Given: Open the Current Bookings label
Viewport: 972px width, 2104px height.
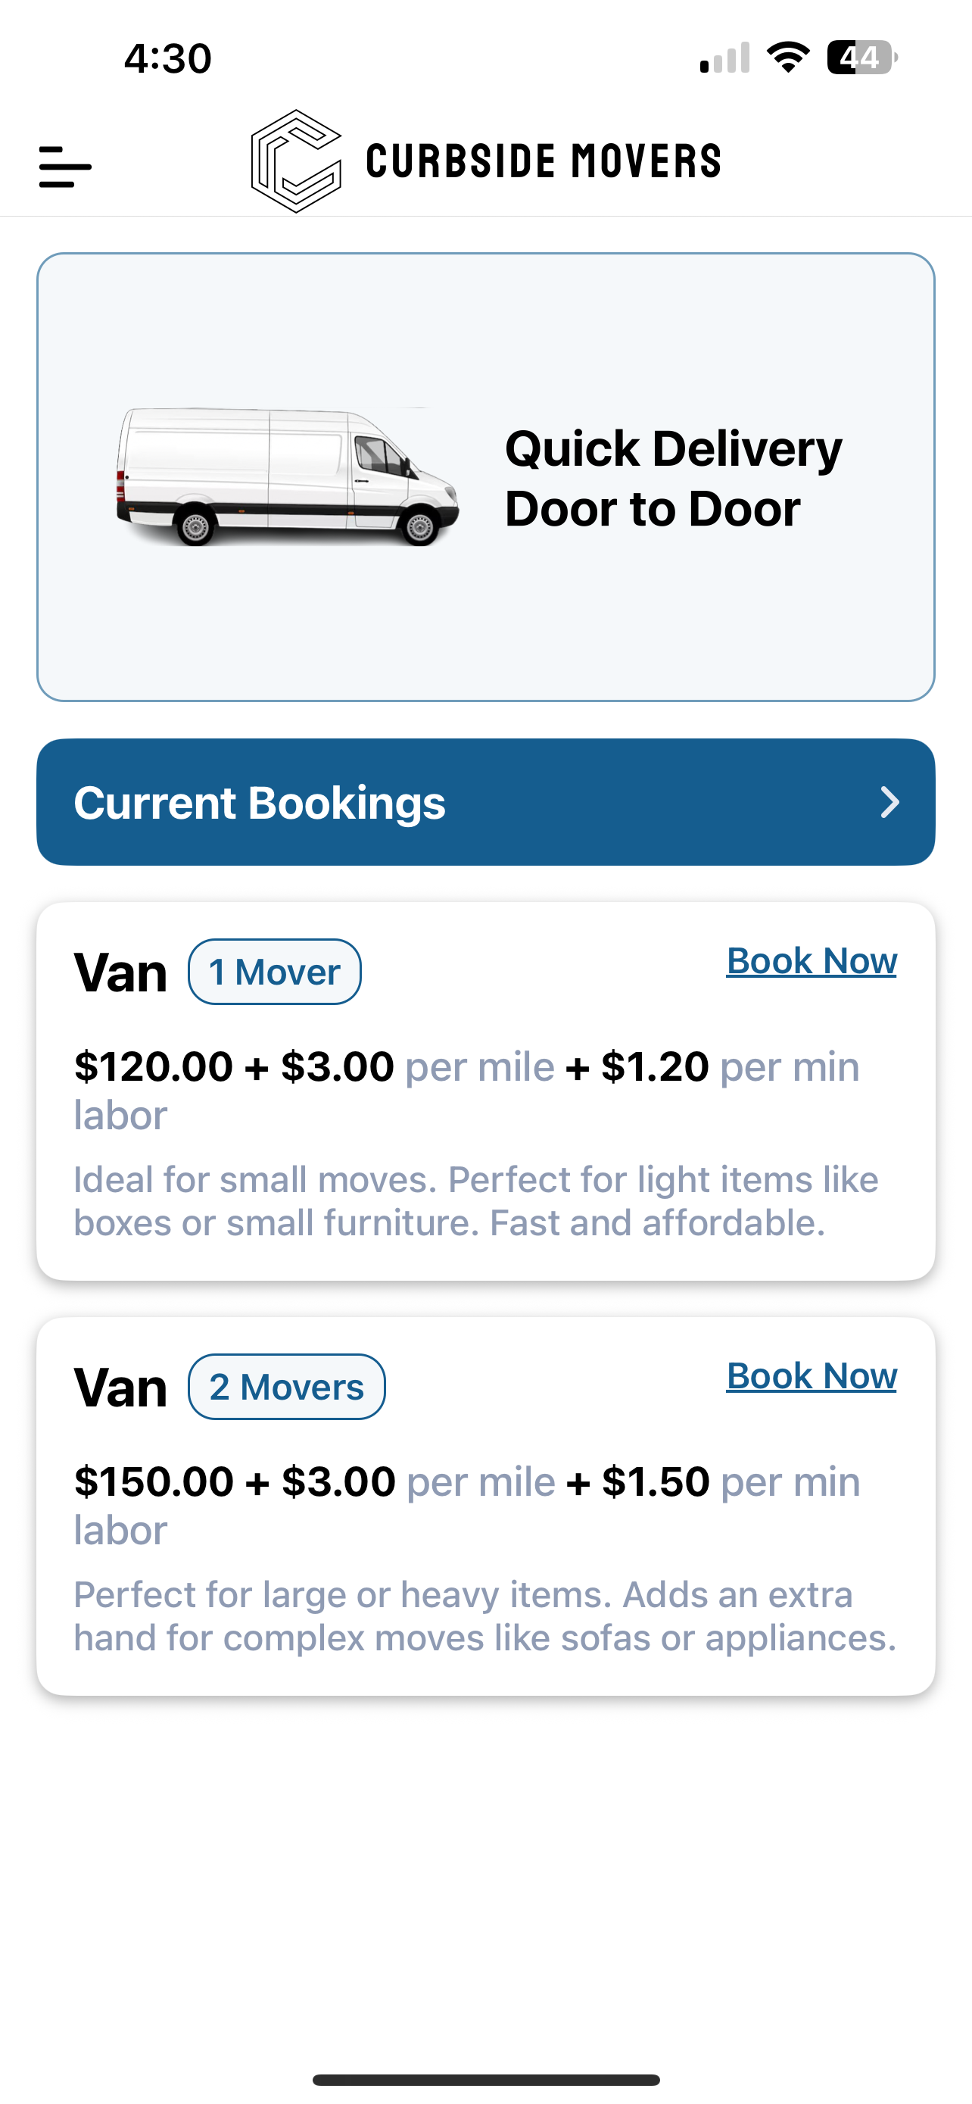Looking at the screenshot, I should coord(260,802).
